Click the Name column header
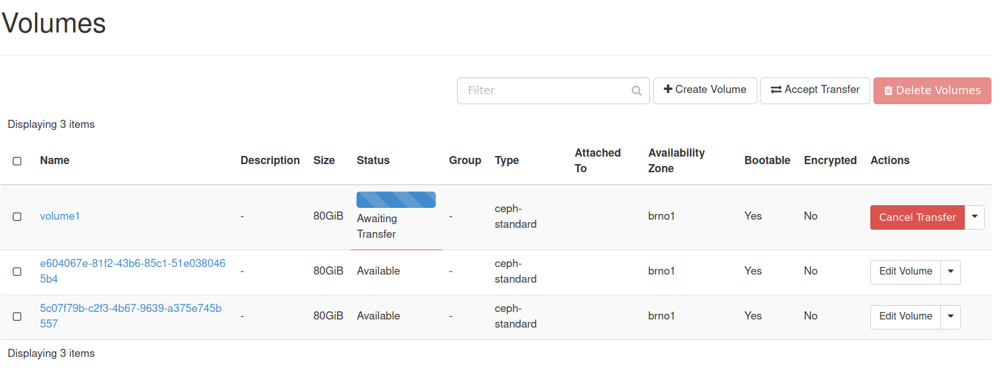Screen dimensions: 1004x375 point(55,161)
